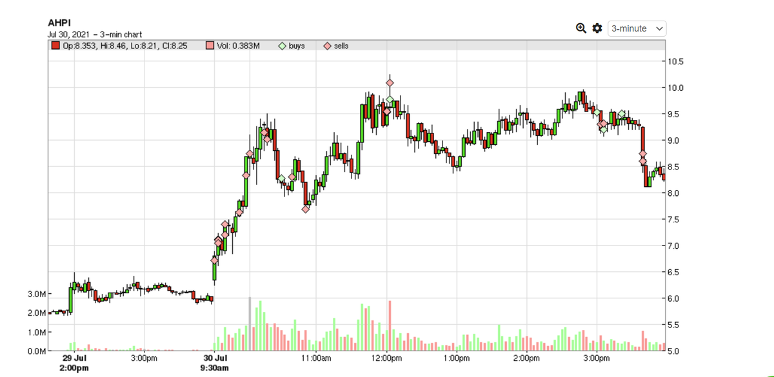Click the 12:00pm time axis label

[x=385, y=358]
